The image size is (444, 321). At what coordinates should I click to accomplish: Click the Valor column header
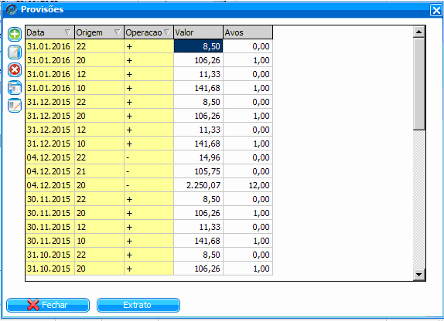(x=198, y=32)
